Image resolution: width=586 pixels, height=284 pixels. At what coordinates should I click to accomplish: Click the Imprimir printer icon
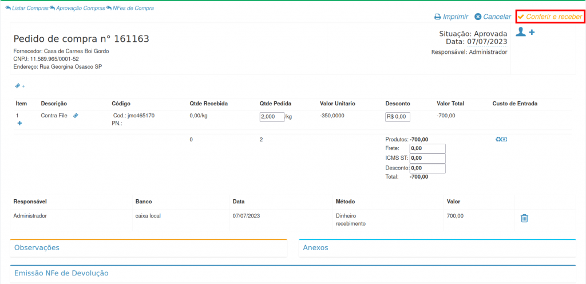tap(437, 17)
